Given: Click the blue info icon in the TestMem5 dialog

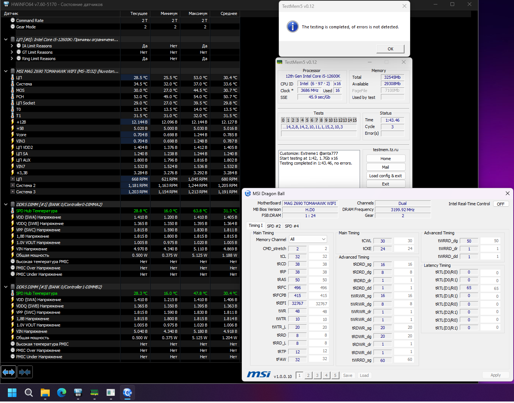Looking at the screenshot, I should click(293, 26).
